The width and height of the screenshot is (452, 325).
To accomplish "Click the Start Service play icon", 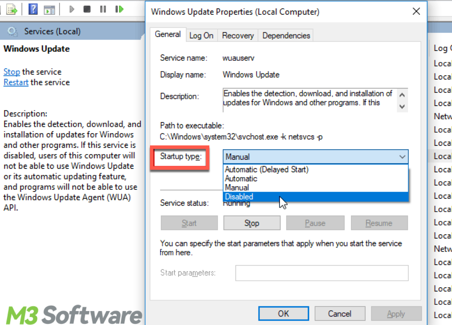I will (72, 9).
